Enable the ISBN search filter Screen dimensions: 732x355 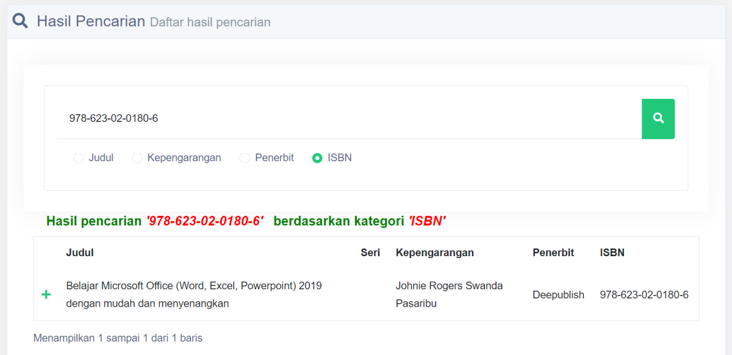317,157
